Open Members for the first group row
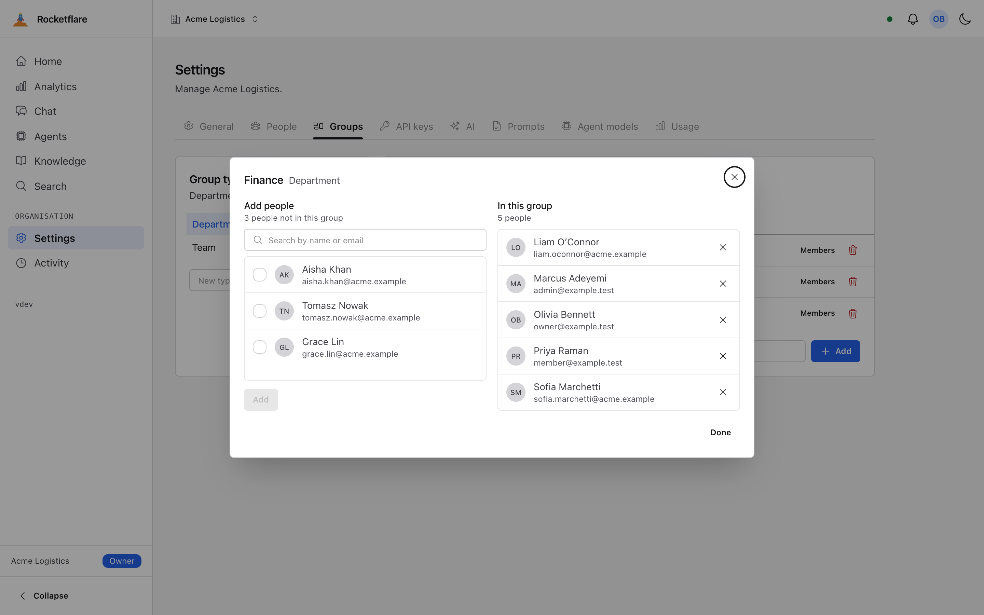This screenshot has width=984, height=615. 817,250
